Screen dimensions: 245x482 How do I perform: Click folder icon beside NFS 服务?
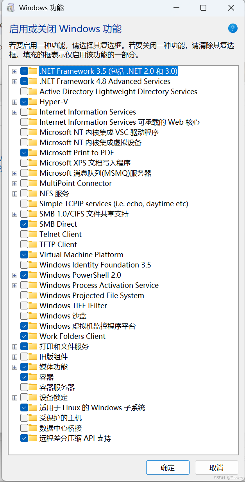(x=33, y=193)
